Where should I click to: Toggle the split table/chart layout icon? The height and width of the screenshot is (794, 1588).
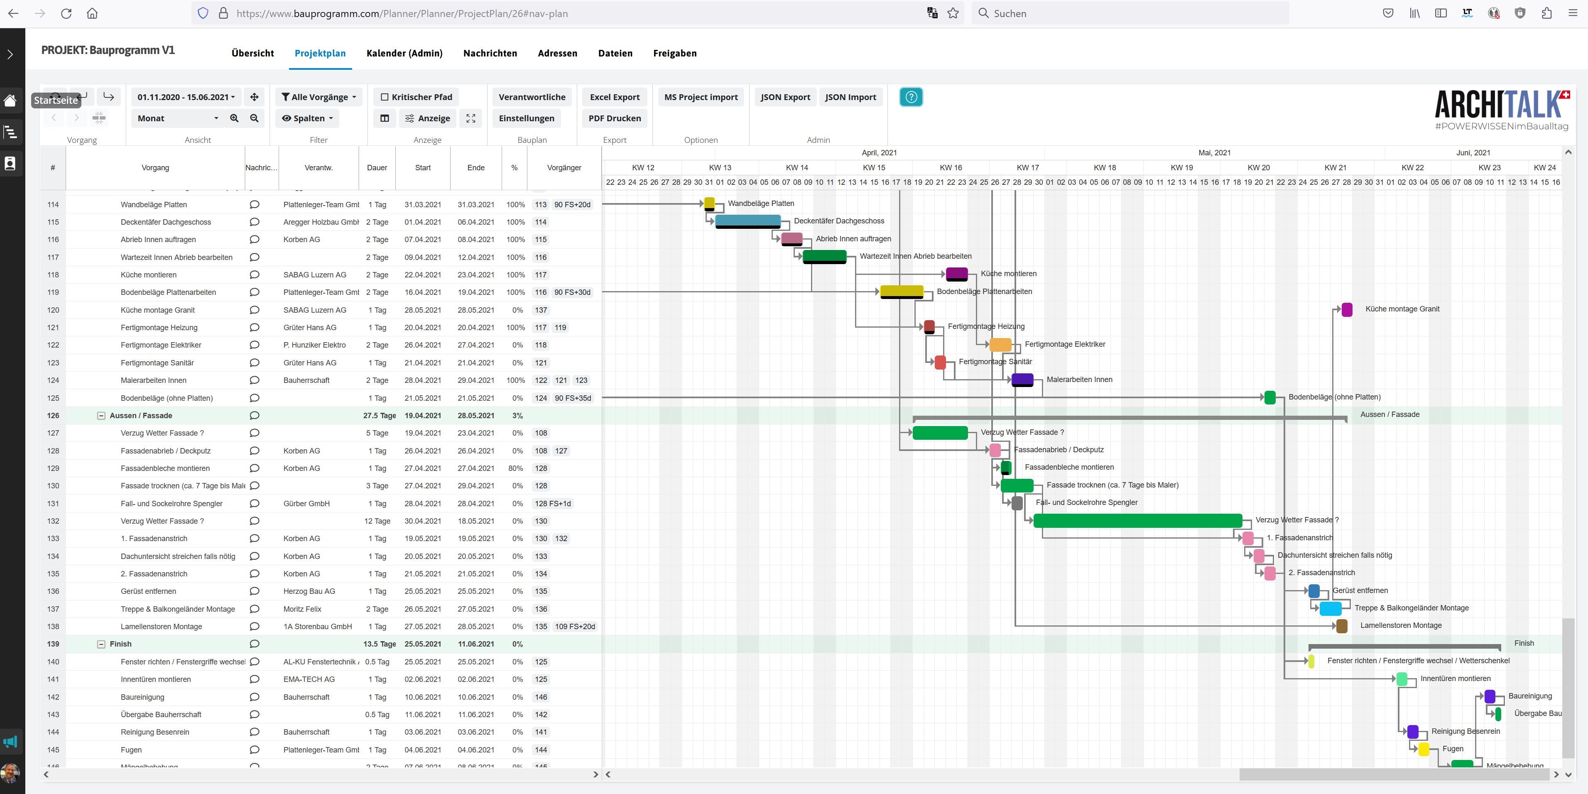click(x=385, y=118)
